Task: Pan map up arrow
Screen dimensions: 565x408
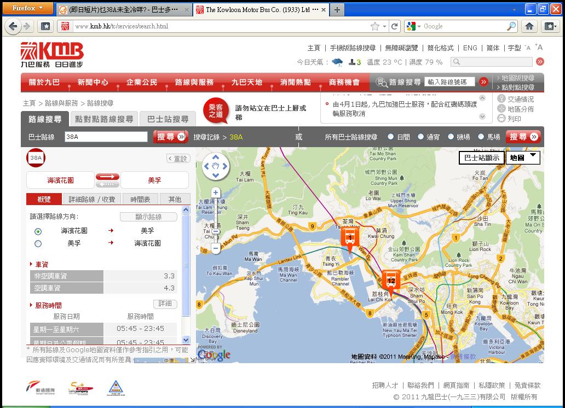Action: click(216, 158)
